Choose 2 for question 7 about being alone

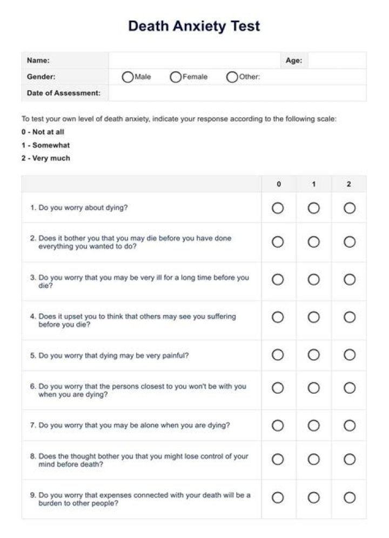350,426
